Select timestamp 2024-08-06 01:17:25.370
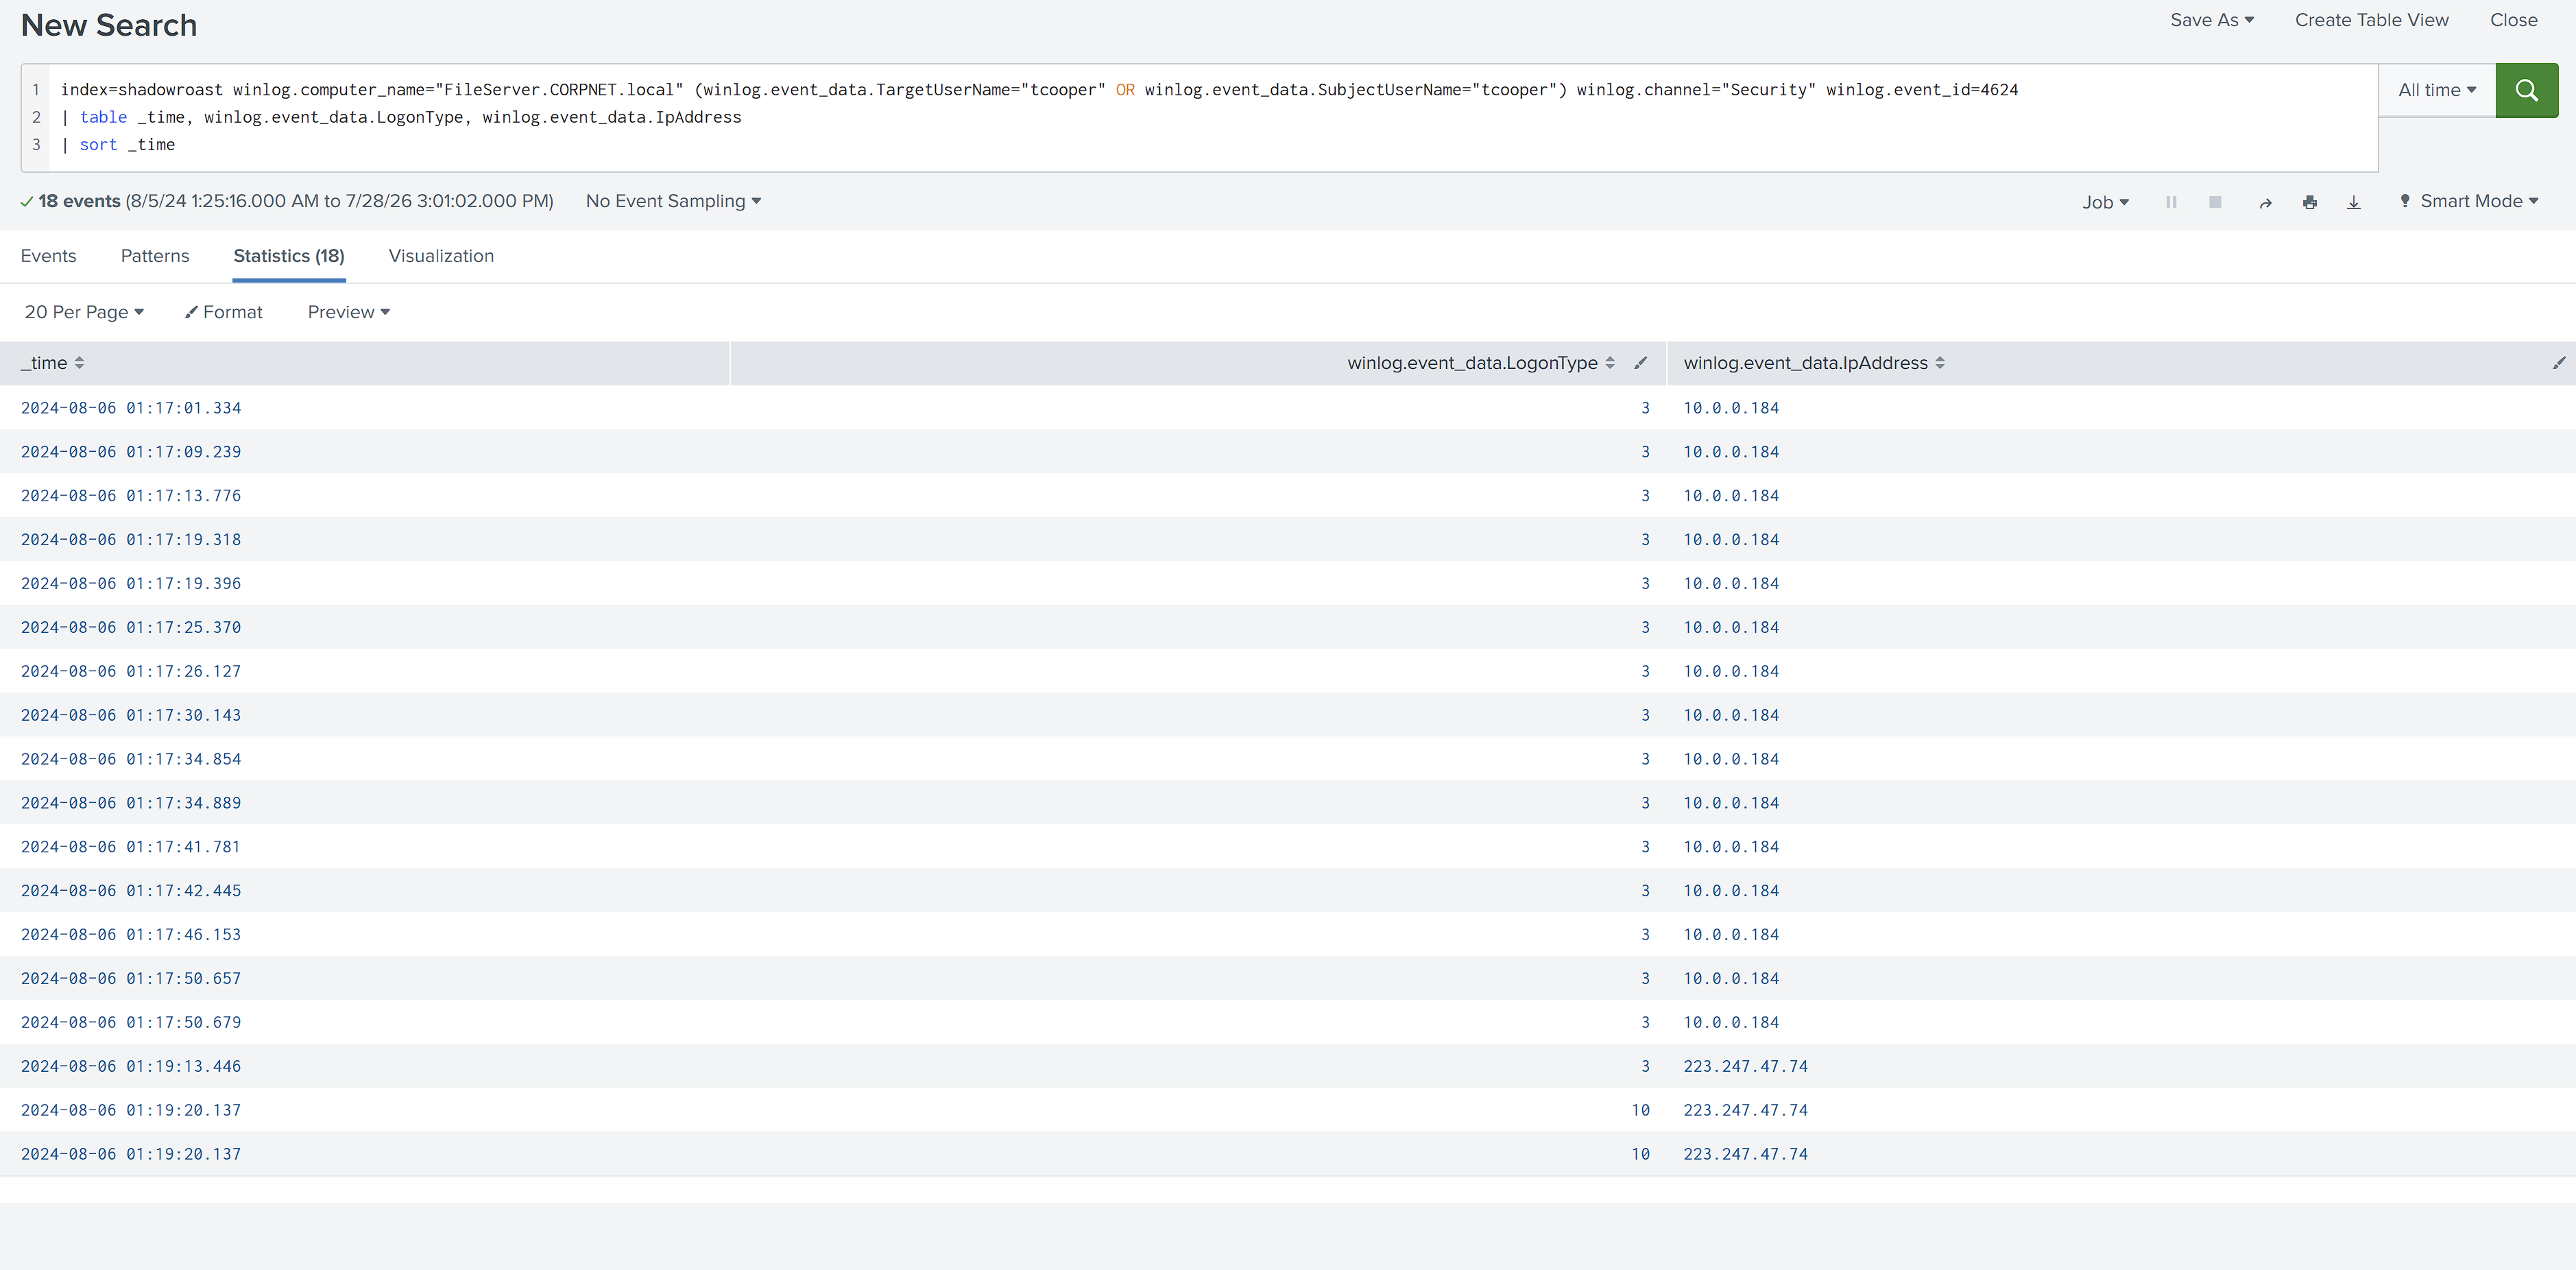The image size is (2576, 1270). 131,628
